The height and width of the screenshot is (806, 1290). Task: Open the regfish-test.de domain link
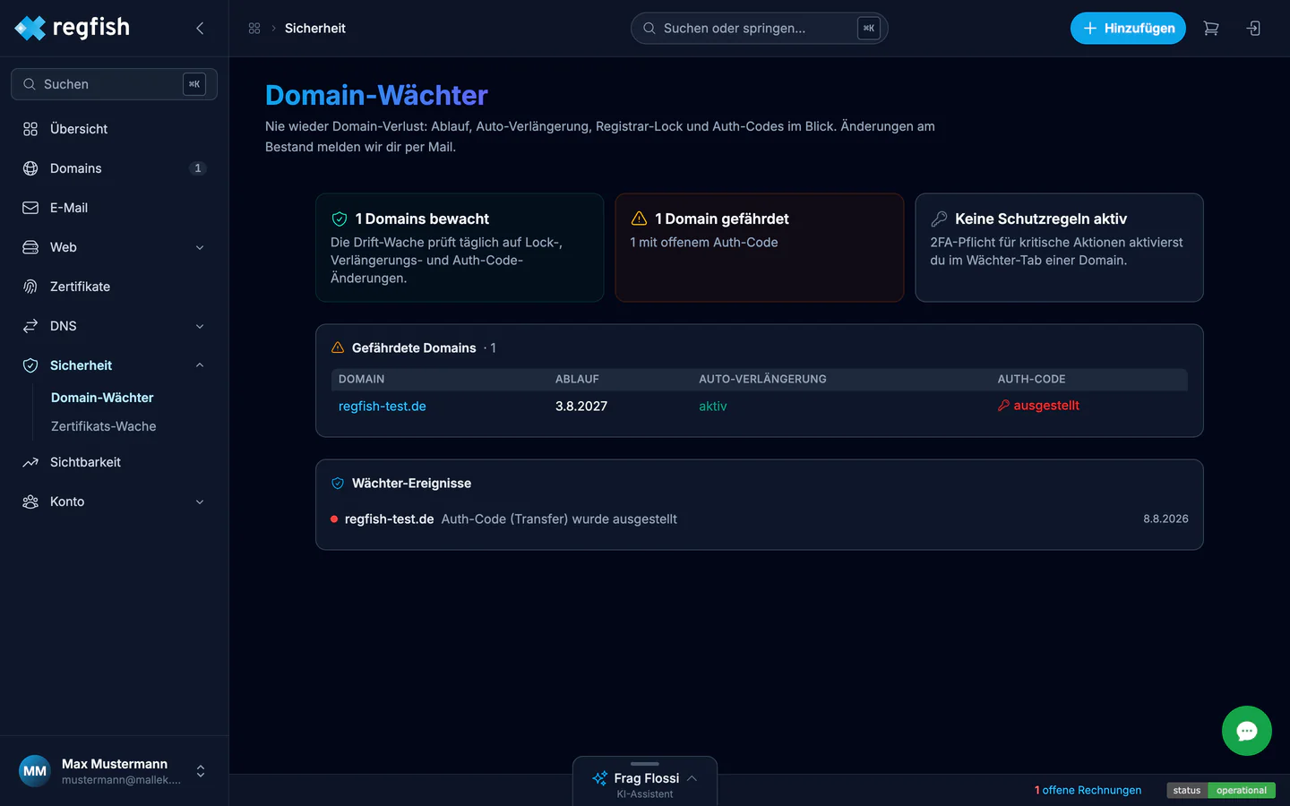tap(383, 406)
